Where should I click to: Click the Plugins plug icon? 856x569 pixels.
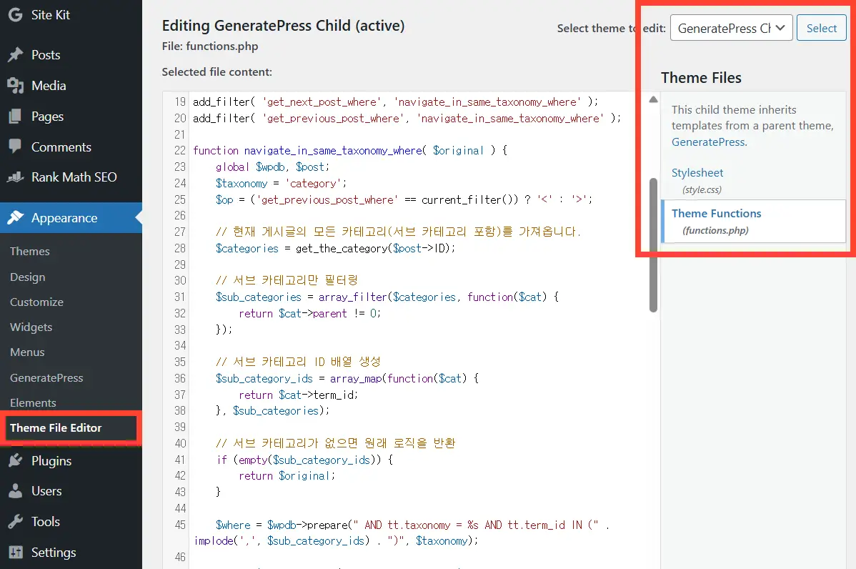pyautogui.click(x=15, y=461)
